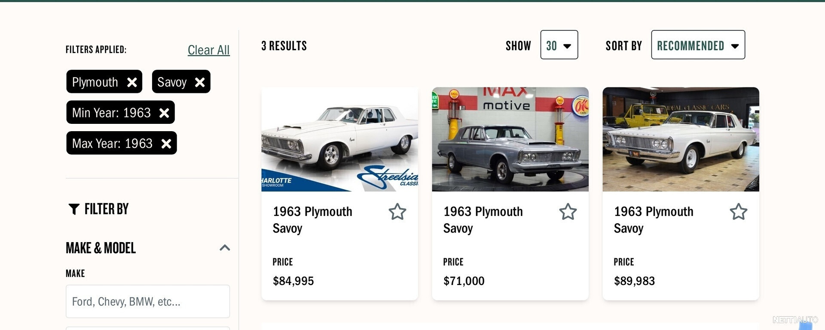Remove the Plymouth filter tag
Image resolution: width=825 pixels, height=330 pixels.
[x=132, y=82]
